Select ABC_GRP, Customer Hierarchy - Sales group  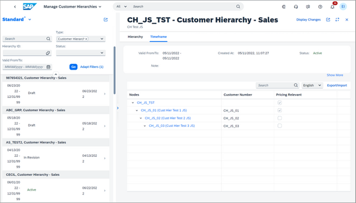pyautogui.click(x=56, y=110)
